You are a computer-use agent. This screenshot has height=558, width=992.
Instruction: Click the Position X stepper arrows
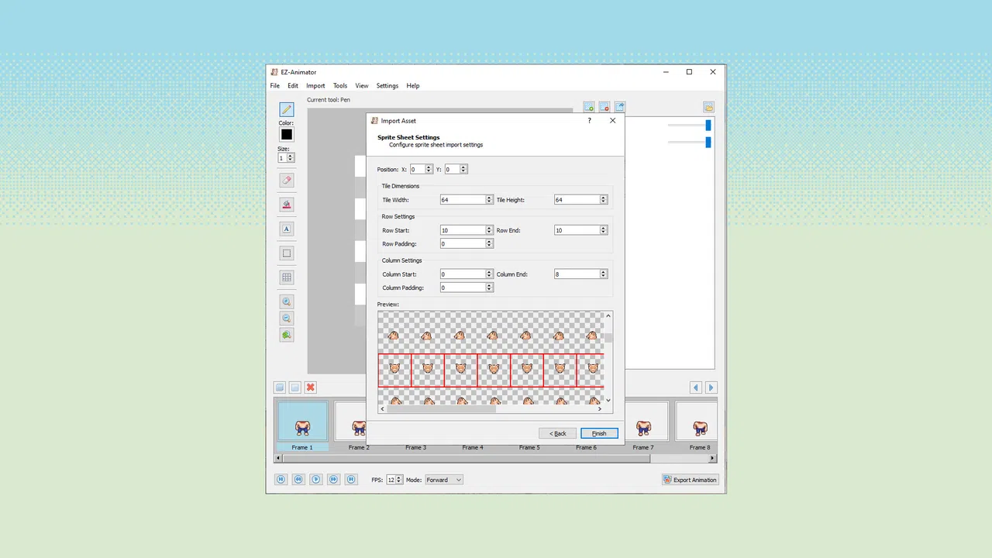(429, 169)
